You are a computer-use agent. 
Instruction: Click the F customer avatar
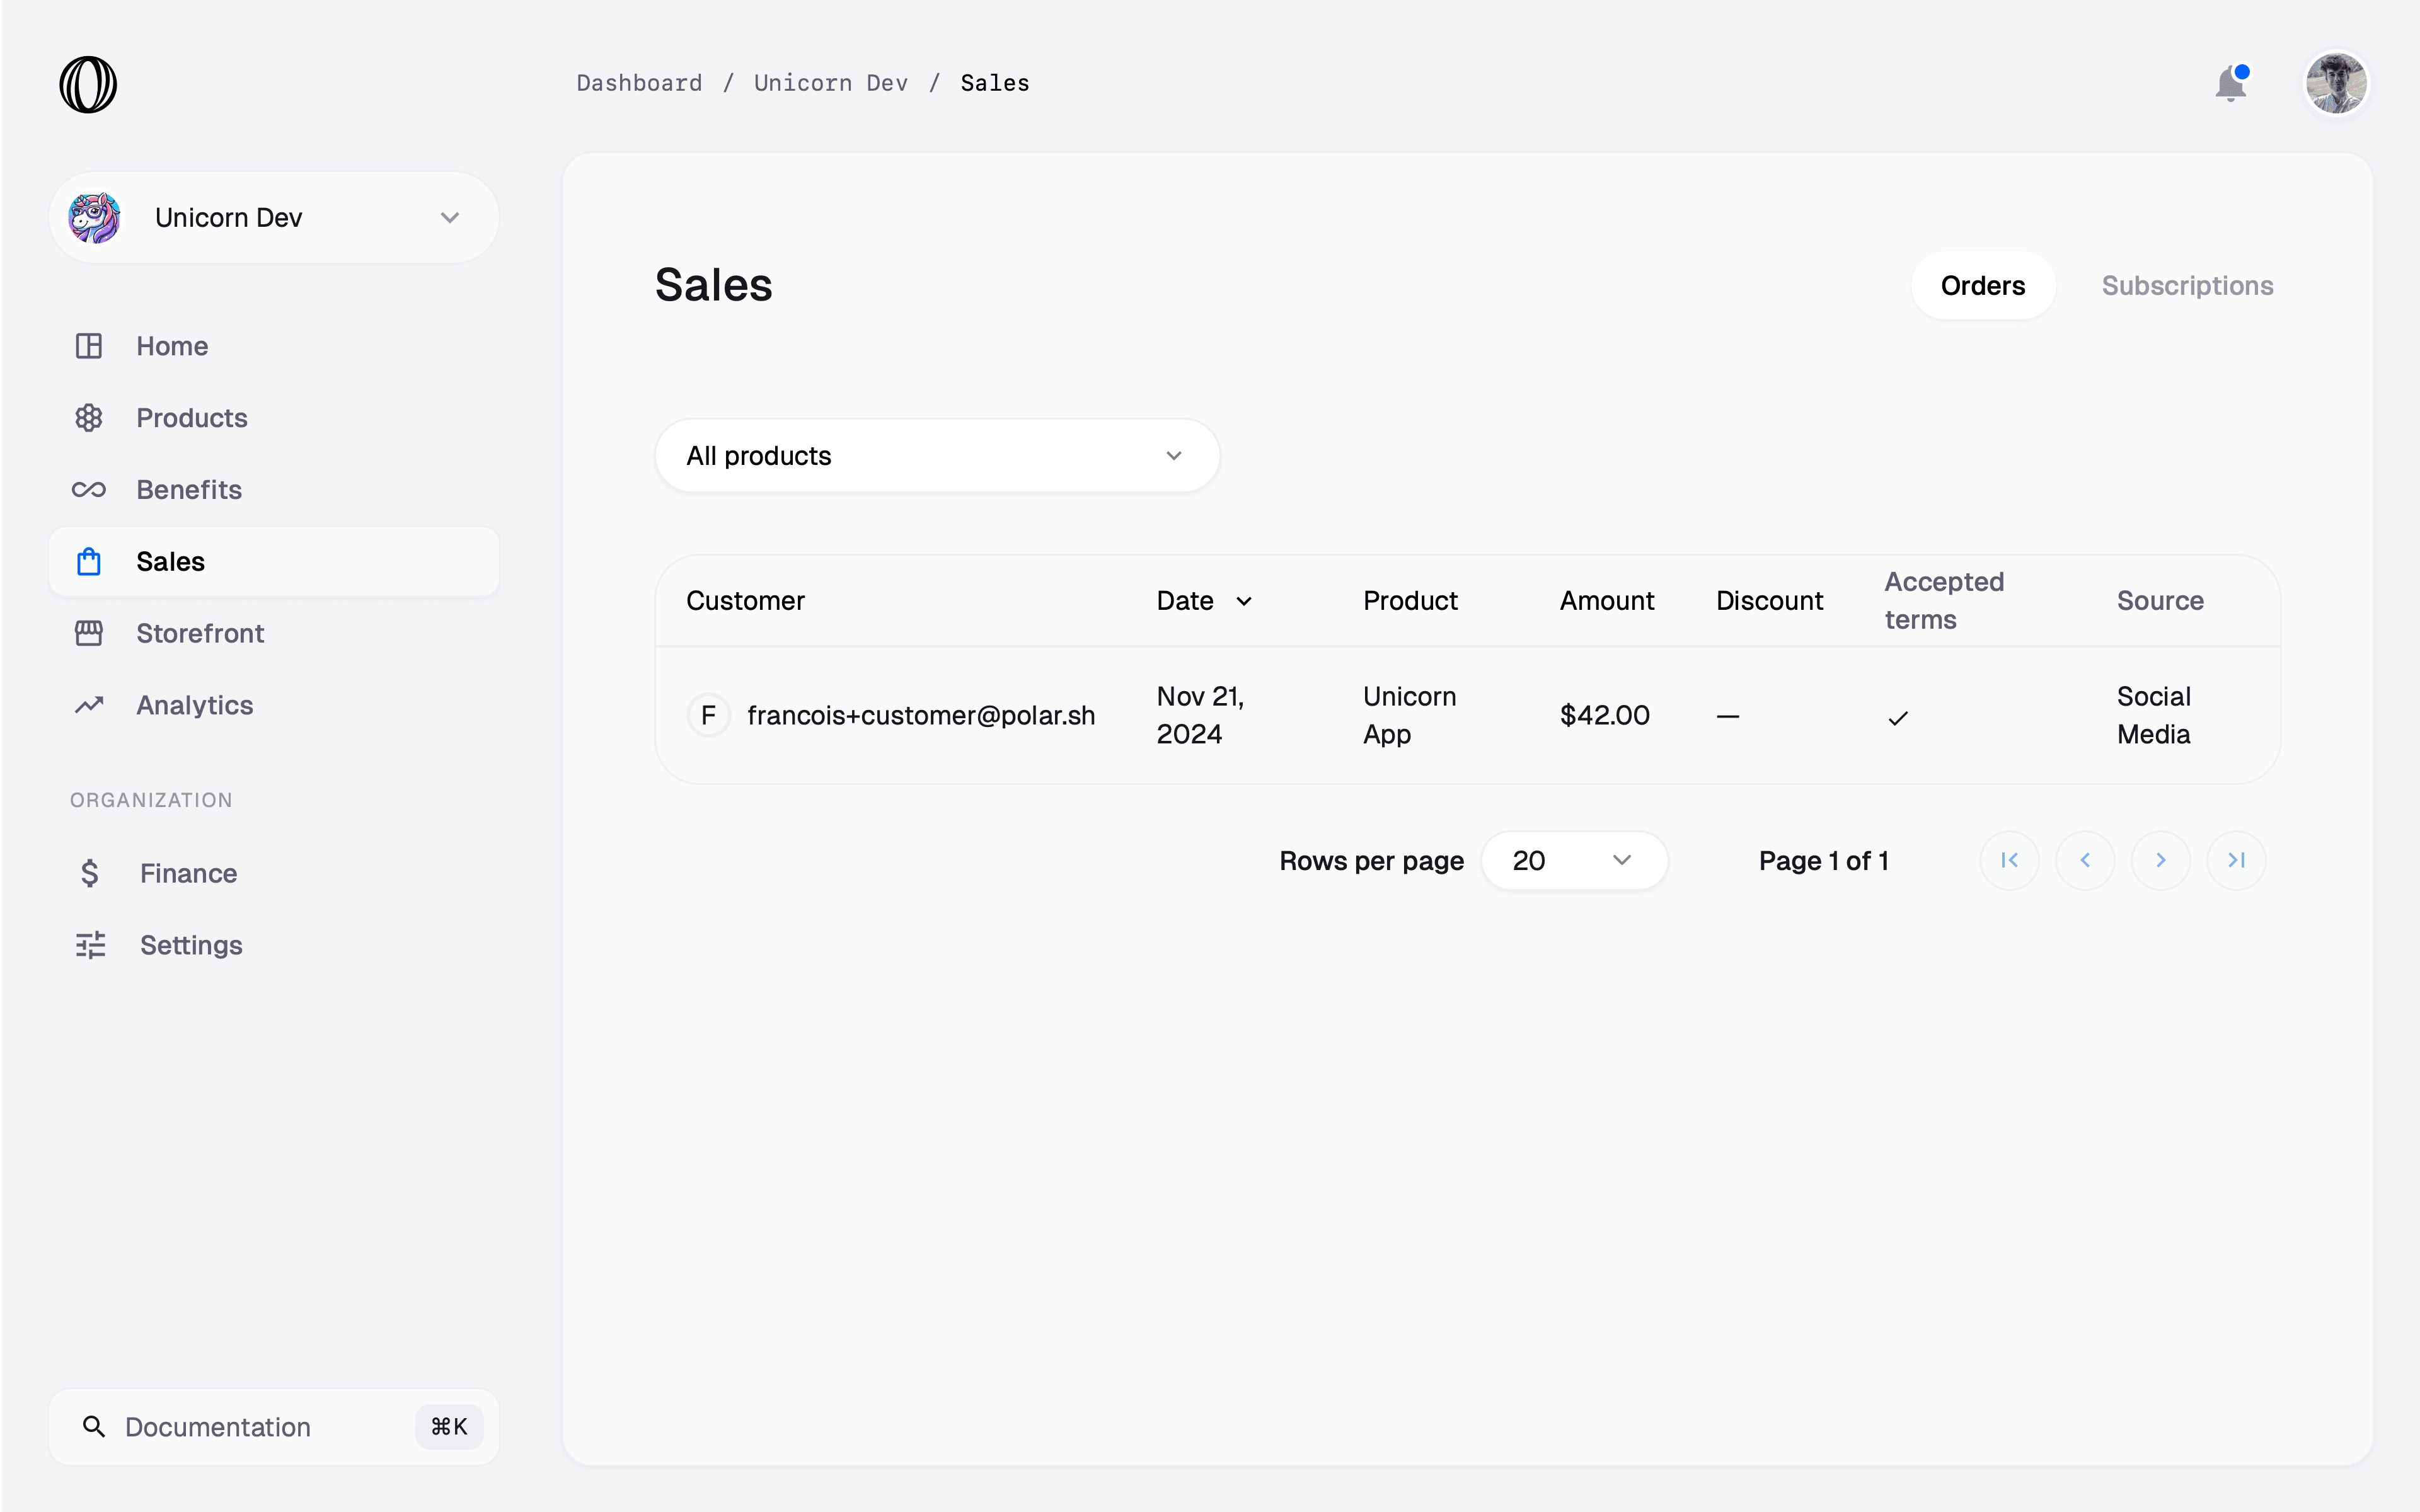708,716
